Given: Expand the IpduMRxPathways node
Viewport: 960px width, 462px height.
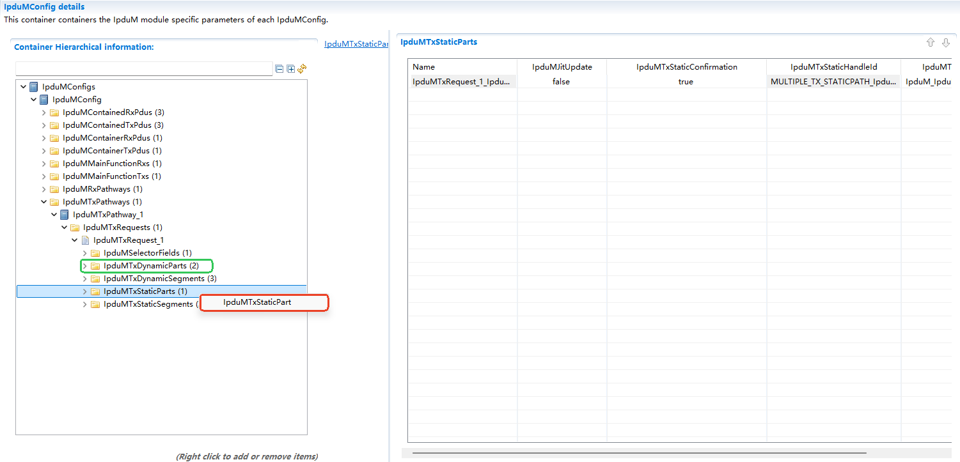Looking at the screenshot, I should (x=44, y=189).
